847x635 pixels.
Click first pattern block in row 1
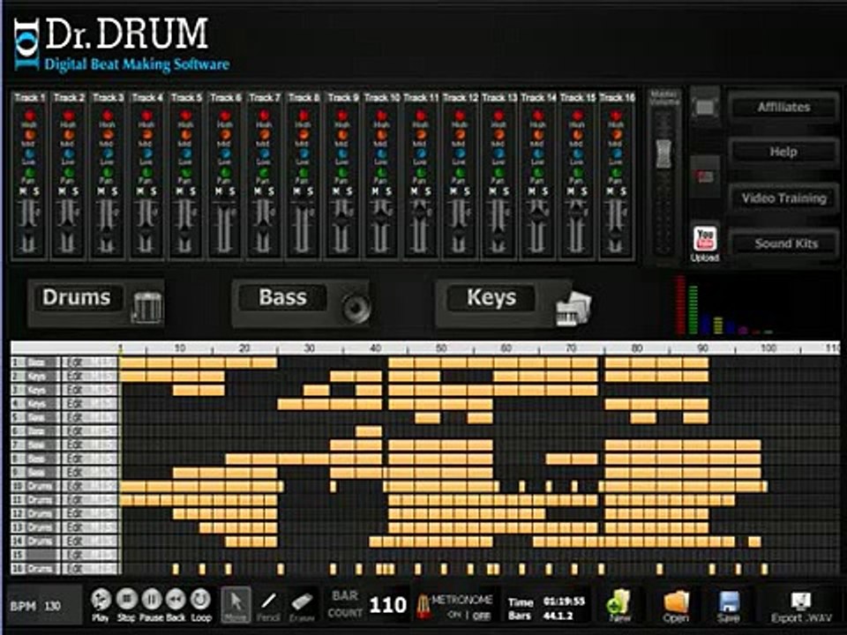132,362
